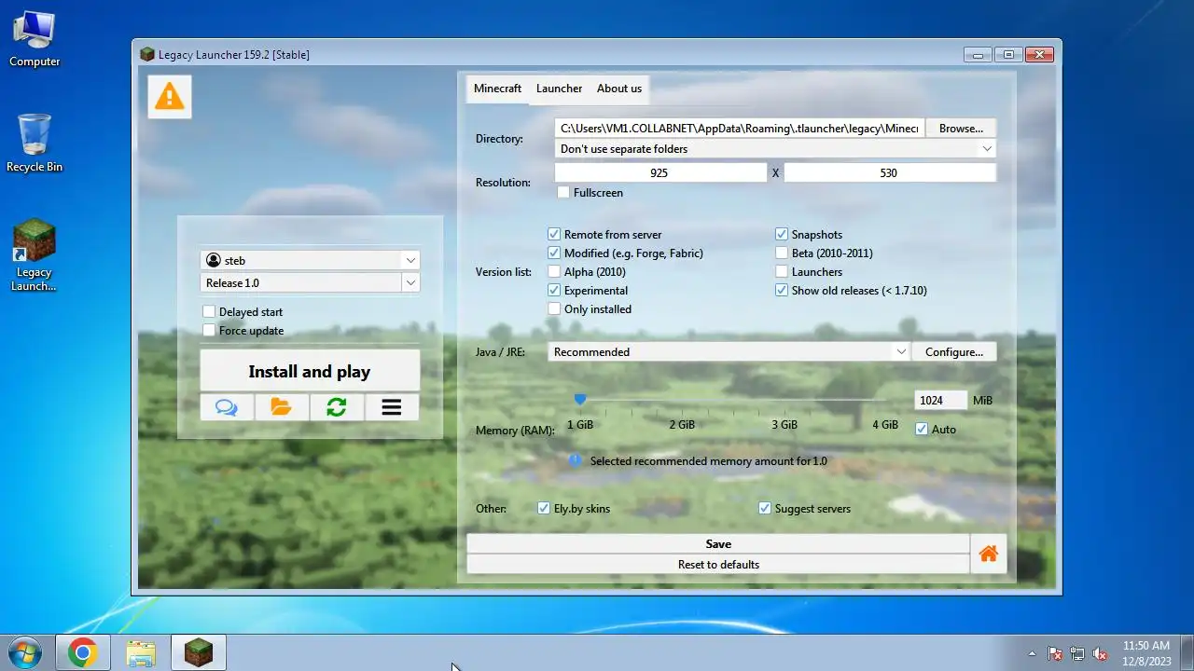This screenshot has width=1194, height=671.
Task: Toggle the Fullscreen checkbox
Action: (563, 193)
